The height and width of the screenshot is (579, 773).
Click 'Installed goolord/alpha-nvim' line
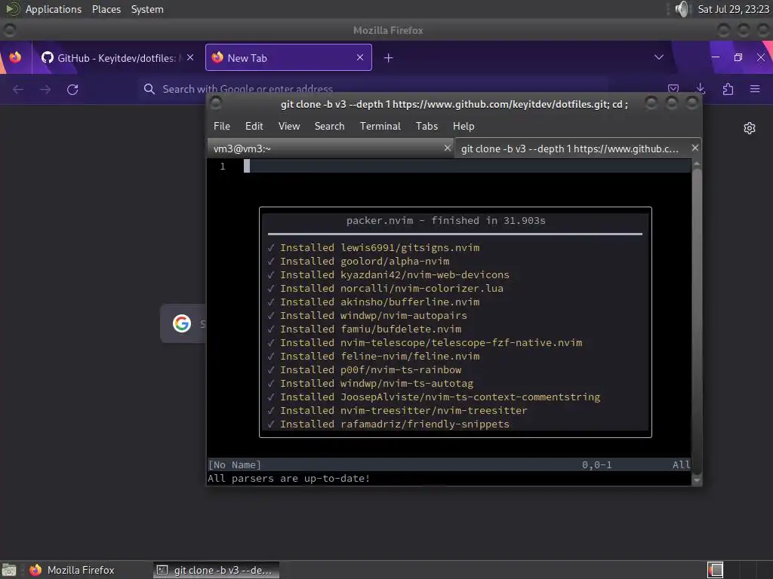coord(358,262)
